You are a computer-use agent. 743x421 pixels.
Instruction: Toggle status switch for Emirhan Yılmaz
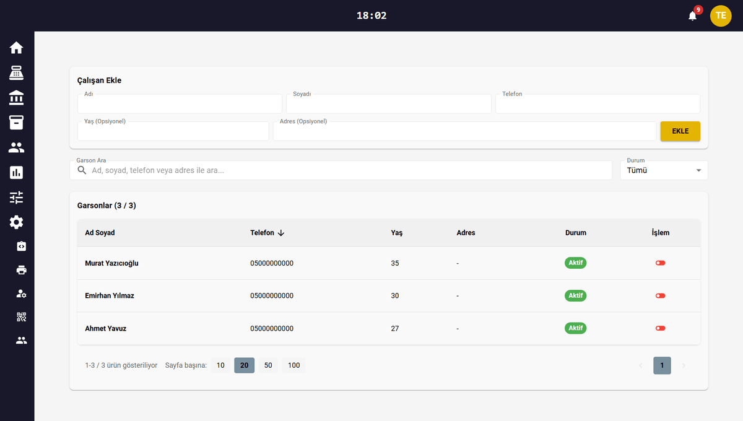pos(660,296)
